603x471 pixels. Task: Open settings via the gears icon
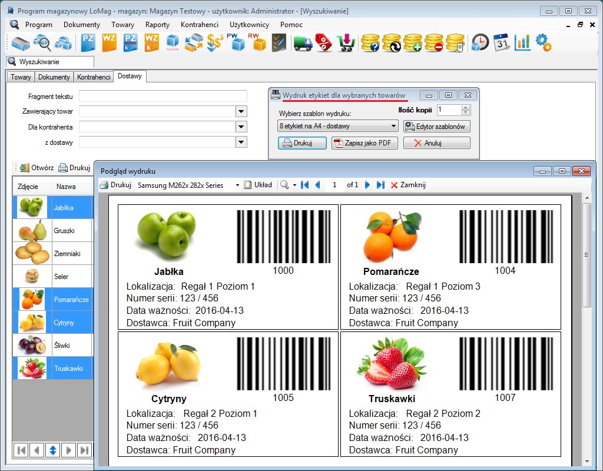(543, 42)
